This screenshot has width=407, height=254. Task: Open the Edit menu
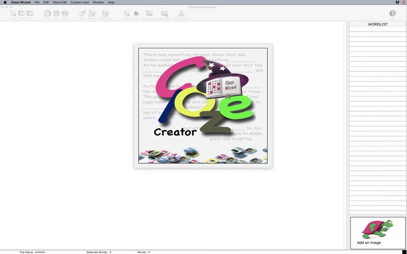pos(46,2)
